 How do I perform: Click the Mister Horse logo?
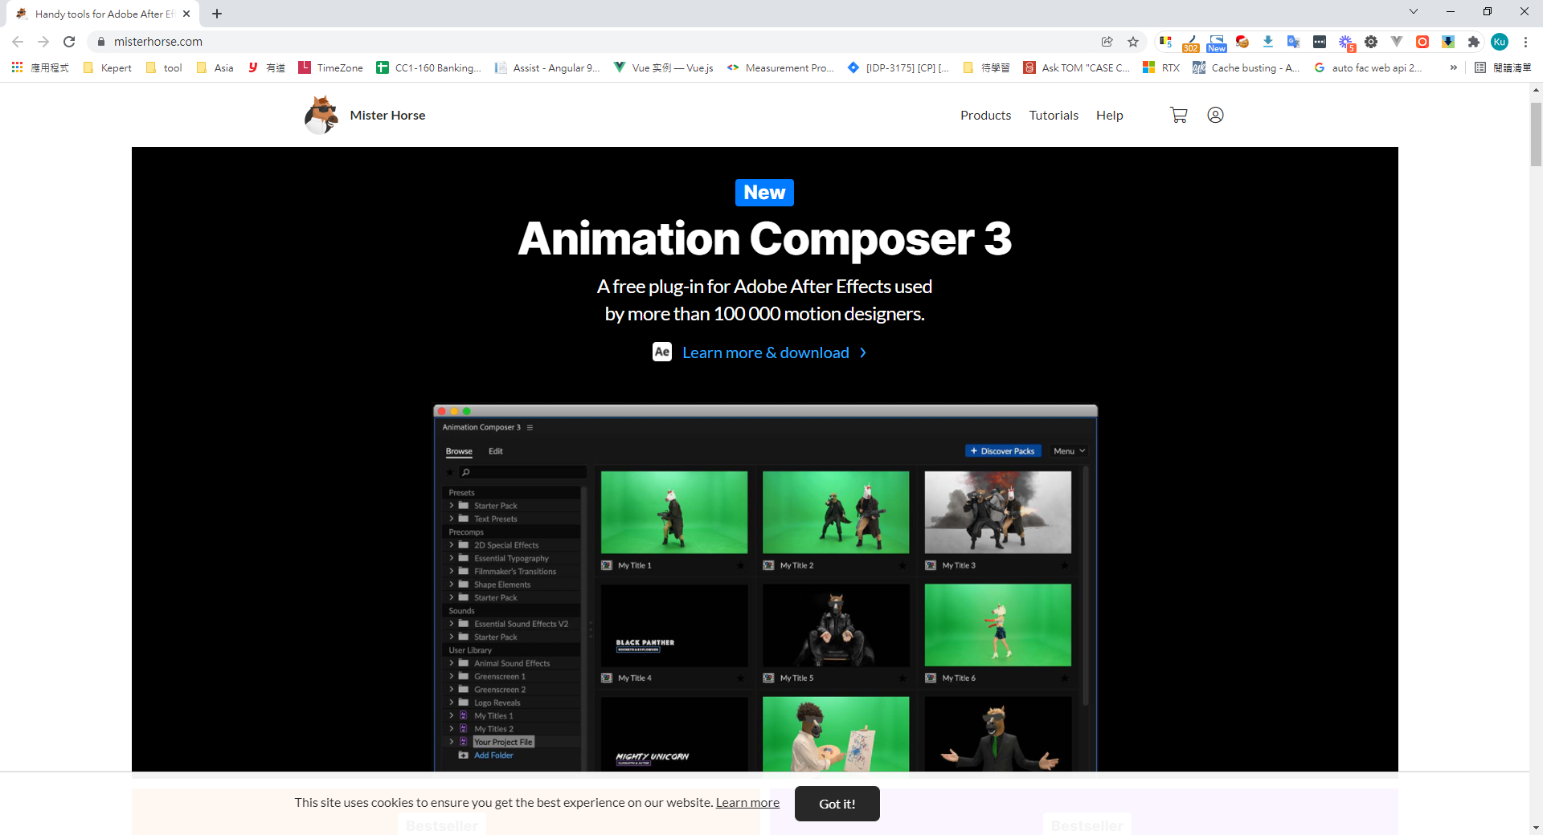click(x=365, y=115)
